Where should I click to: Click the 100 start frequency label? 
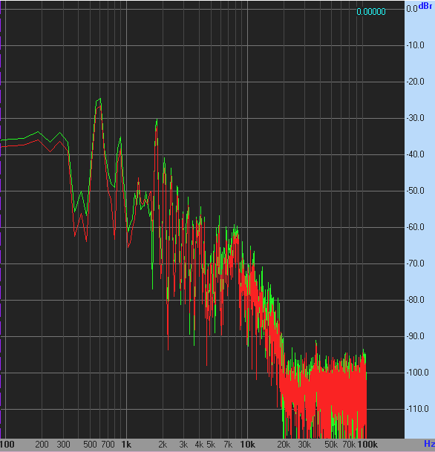coord(7,445)
